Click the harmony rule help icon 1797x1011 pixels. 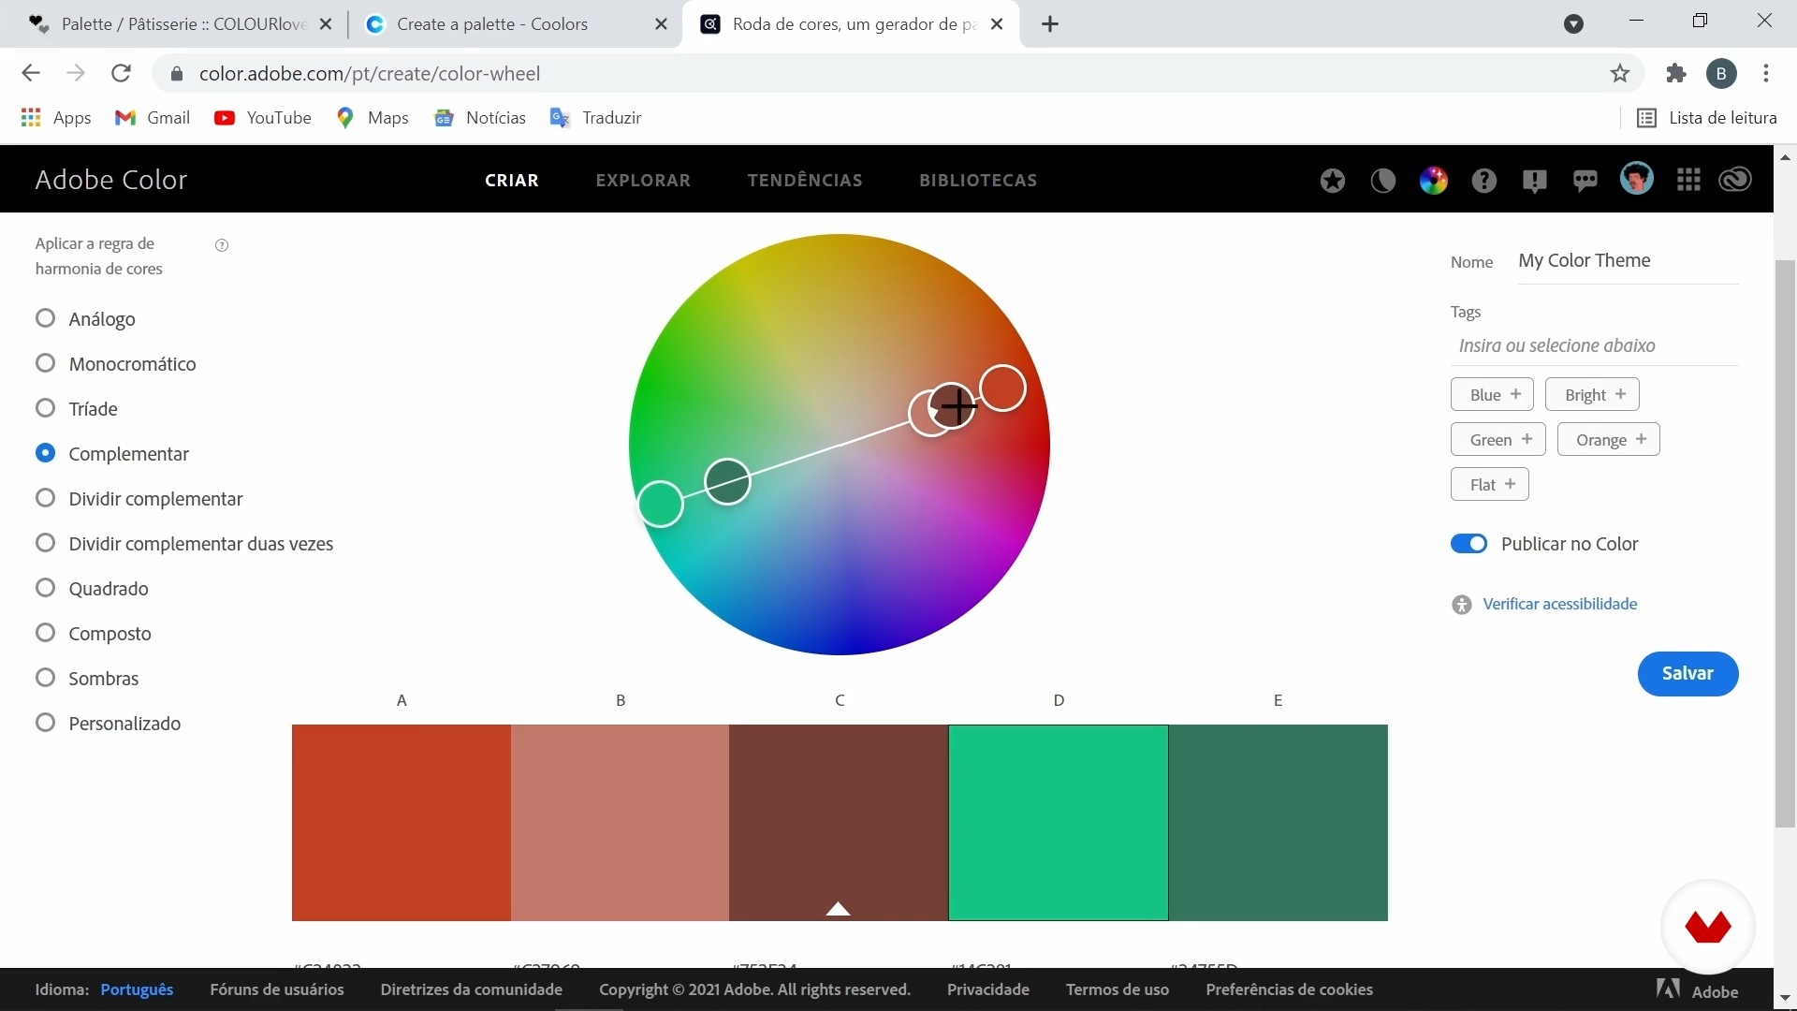point(222,245)
